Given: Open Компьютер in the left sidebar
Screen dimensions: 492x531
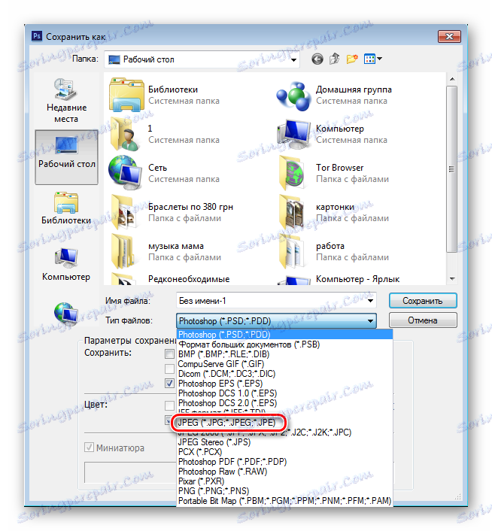Looking at the screenshot, I should click(x=66, y=264).
